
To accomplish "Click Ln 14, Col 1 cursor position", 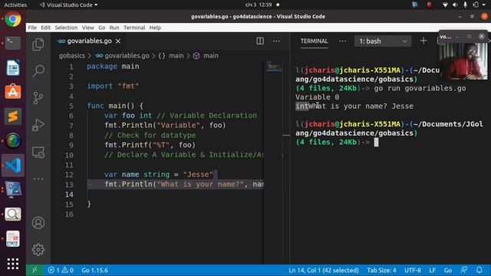I will pos(324,270).
